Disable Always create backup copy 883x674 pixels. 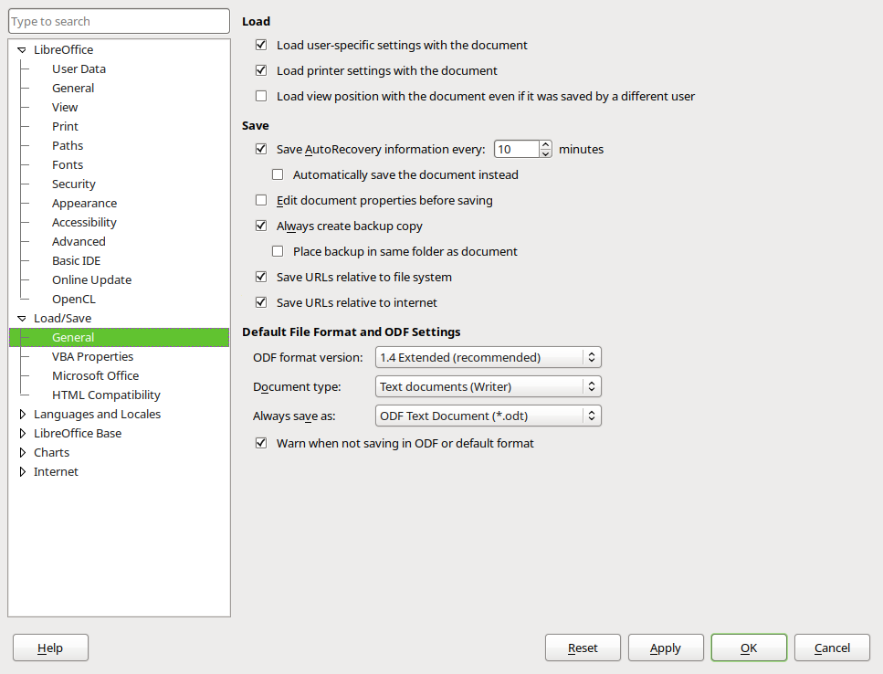tap(261, 226)
